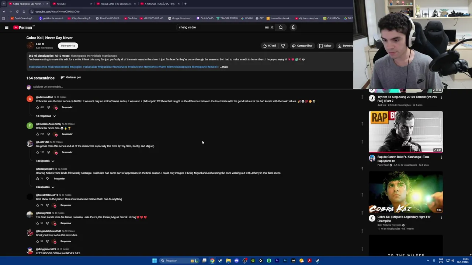Like @LeeSFLNS comment with 125 likes
472x265 pixels.
pyautogui.click(x=38, y=152)
